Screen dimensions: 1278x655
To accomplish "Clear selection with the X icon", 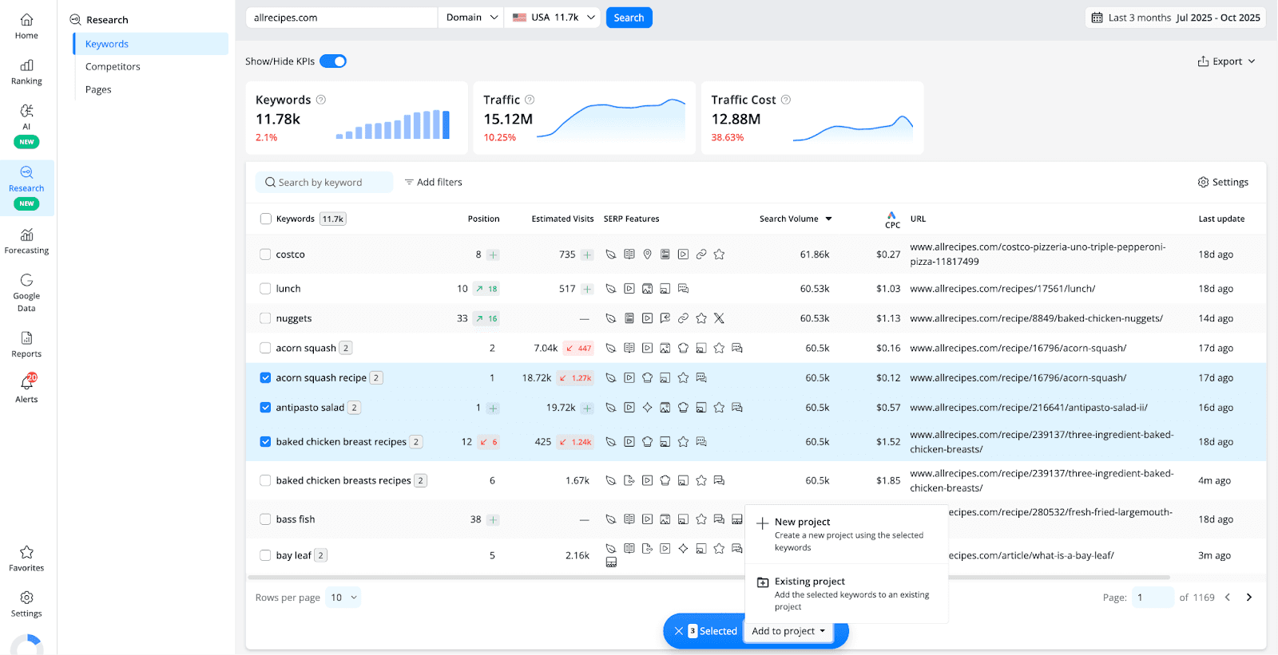I will [x=678, y=631].
